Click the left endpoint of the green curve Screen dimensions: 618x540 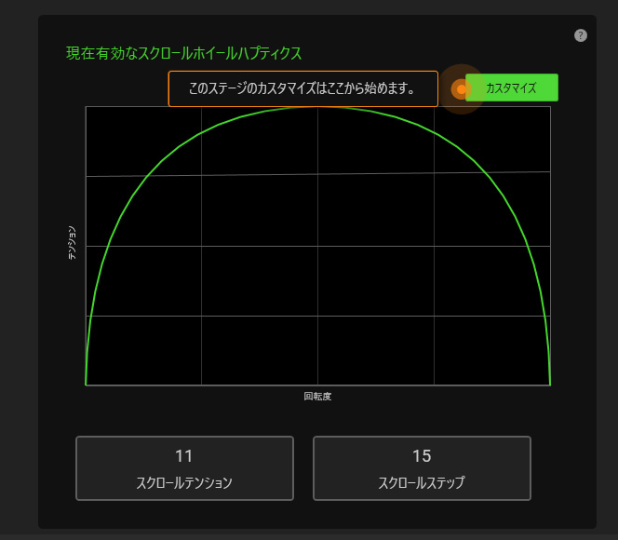(x=86, y=383)
